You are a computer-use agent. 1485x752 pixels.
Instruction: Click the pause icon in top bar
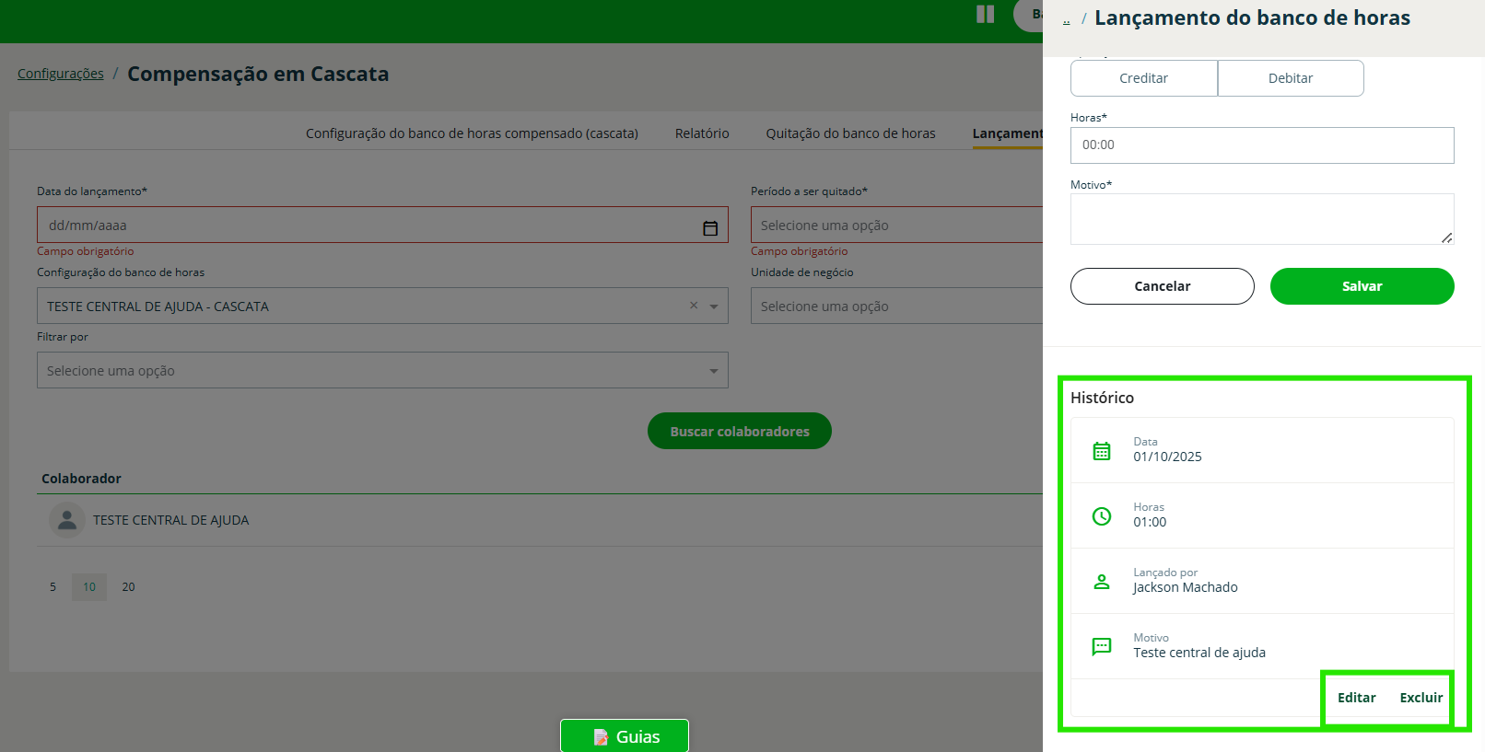pyautogui.click(x=985, y=14)
